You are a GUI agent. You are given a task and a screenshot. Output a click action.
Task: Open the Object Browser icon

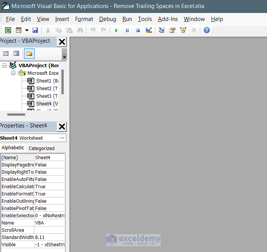(183, 30)
